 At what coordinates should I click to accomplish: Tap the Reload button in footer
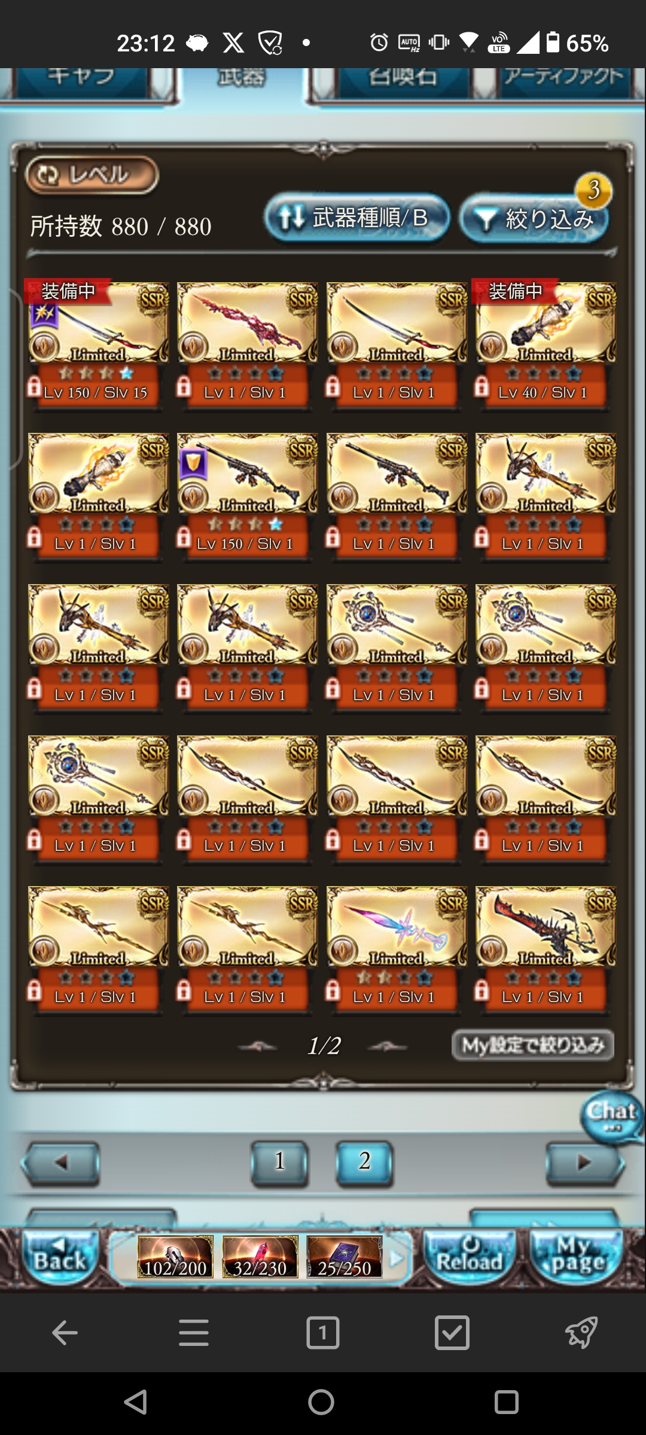point(470,1256)
